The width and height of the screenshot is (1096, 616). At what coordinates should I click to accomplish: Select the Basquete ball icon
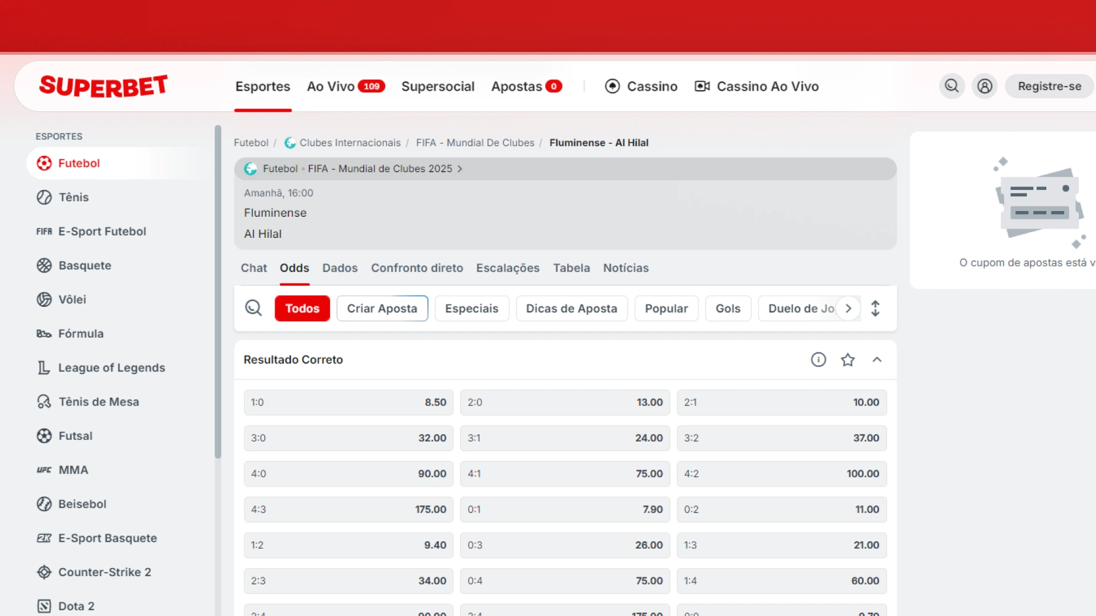pyautogui.click(x=44, y=265)
